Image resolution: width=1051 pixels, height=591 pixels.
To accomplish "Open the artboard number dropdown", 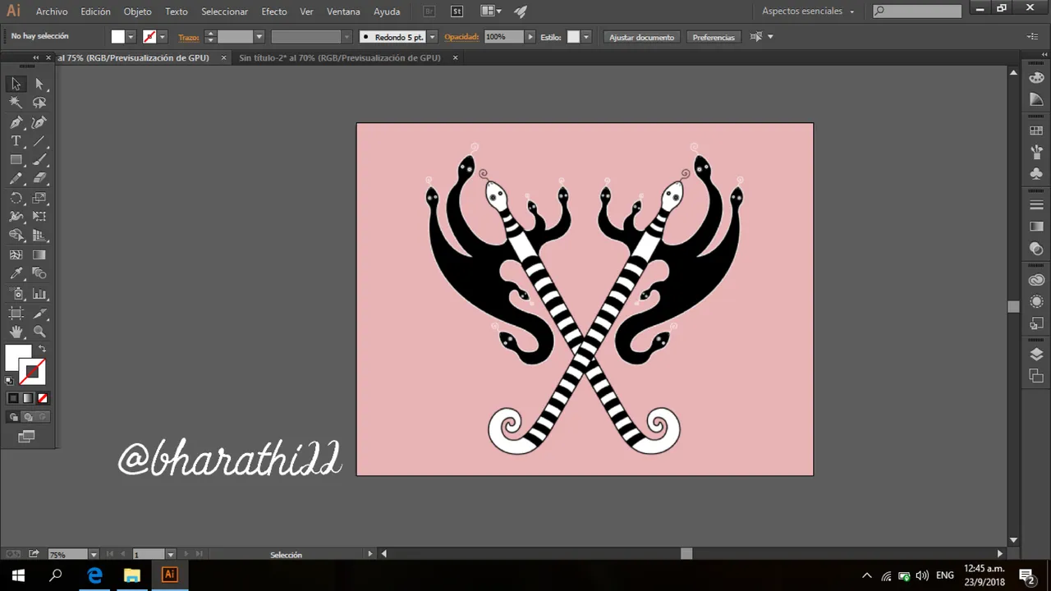I will 170,555.
